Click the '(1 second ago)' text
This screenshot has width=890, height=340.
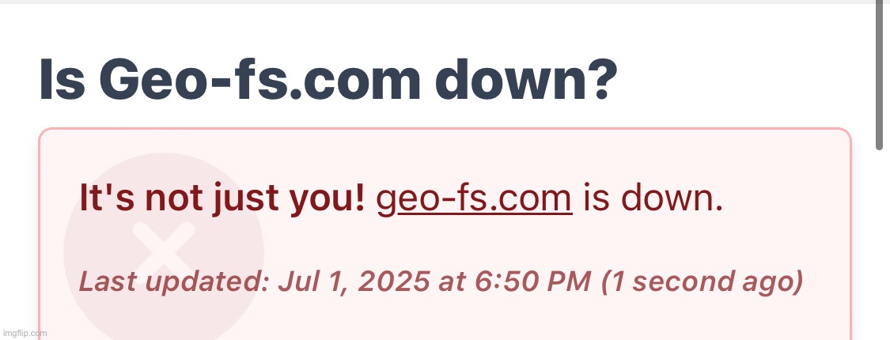pyautogui.click(x=703, y=282)
